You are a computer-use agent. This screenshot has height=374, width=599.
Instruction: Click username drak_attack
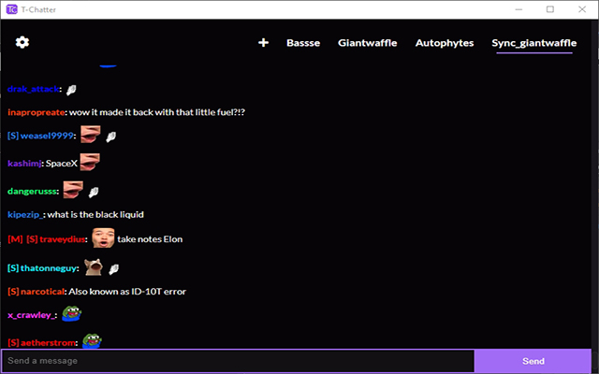coord(34,89)
